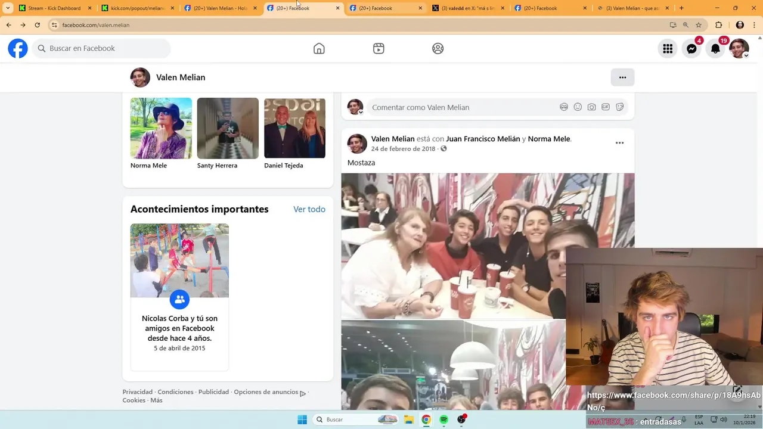The width and height of the screenshot is (763, 429).
Task: Open the Reels video icon
Action: pos(379,48)
